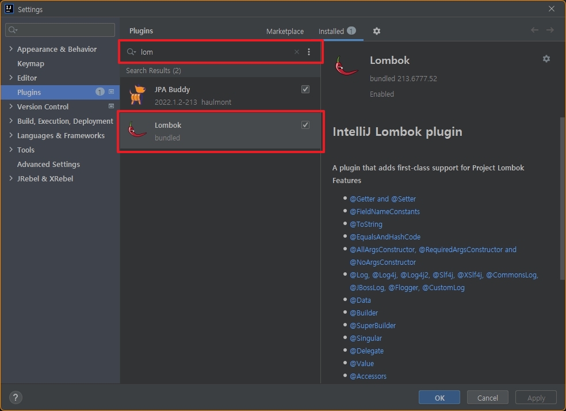
Task: Expand the Tools settings group
Action: pyautogui.click(x=11, y=150)
